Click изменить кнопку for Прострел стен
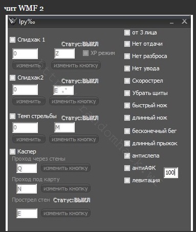 click(x=66, y=213)
